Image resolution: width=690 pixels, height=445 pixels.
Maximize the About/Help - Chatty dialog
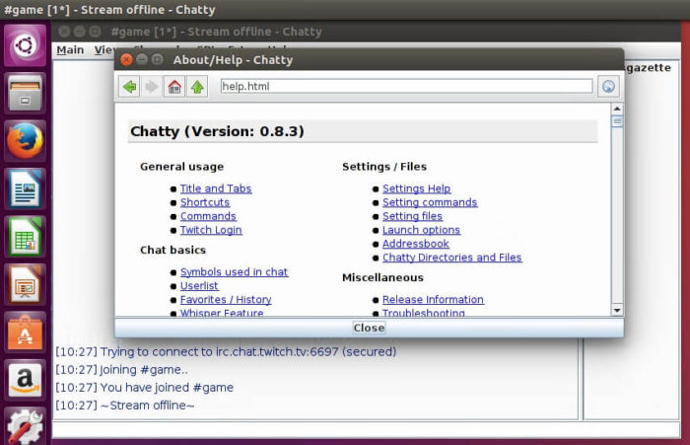(x=157, y=59)
